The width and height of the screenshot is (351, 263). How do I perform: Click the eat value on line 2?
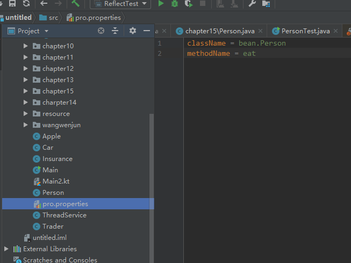[x=249, y=53]
